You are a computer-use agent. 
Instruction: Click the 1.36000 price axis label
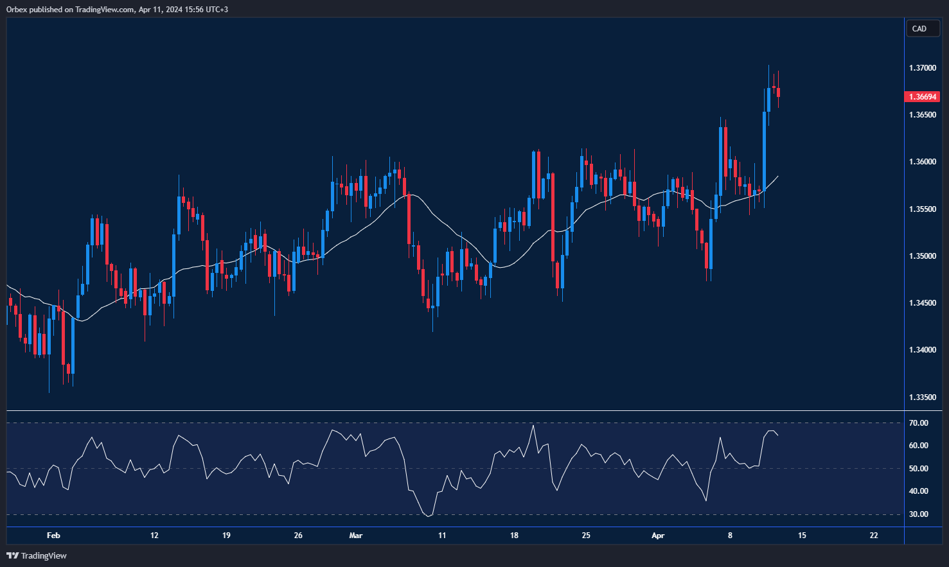click(922, 162)
